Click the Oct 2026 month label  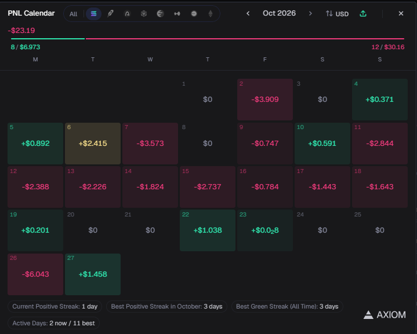pos(279,13)
